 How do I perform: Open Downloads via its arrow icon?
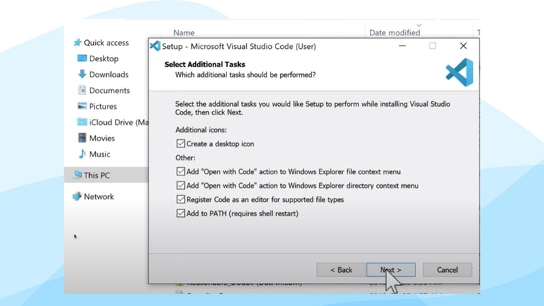(82, 75)
